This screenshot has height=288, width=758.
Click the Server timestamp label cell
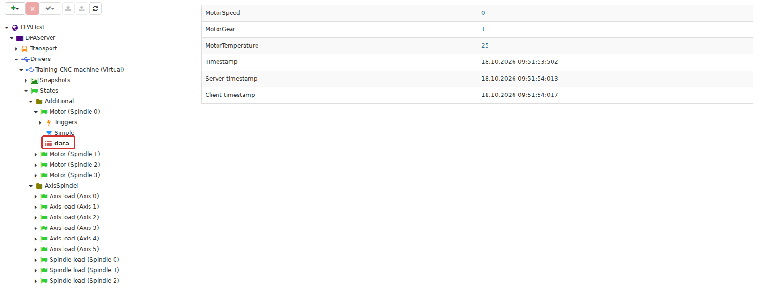click(339, 79)
